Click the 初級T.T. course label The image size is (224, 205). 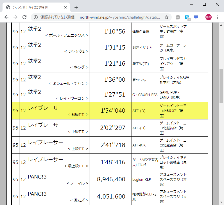[x=78, y=115]
